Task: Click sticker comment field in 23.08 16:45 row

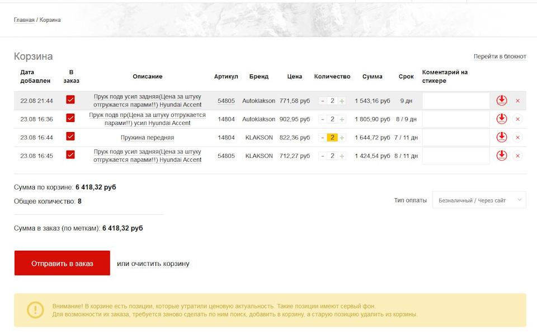Action: [456, 156]
